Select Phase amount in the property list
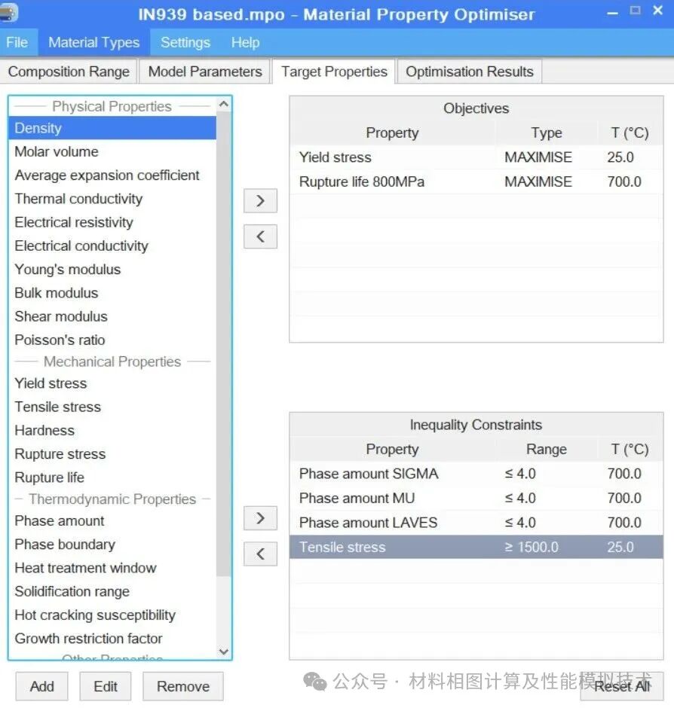Screen dimensions: 674x708 coord(112,520)
